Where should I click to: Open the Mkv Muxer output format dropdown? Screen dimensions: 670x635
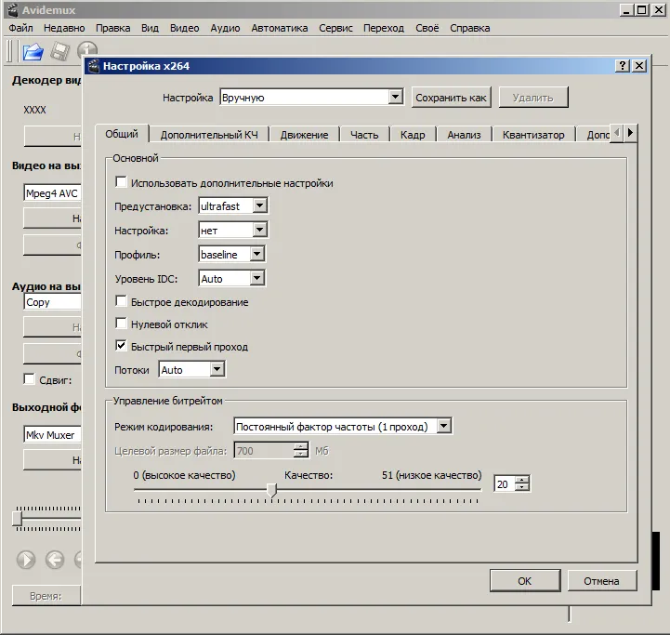[52, 434]
